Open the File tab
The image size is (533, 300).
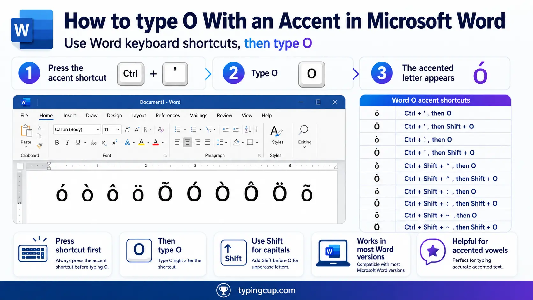[24, 115]
